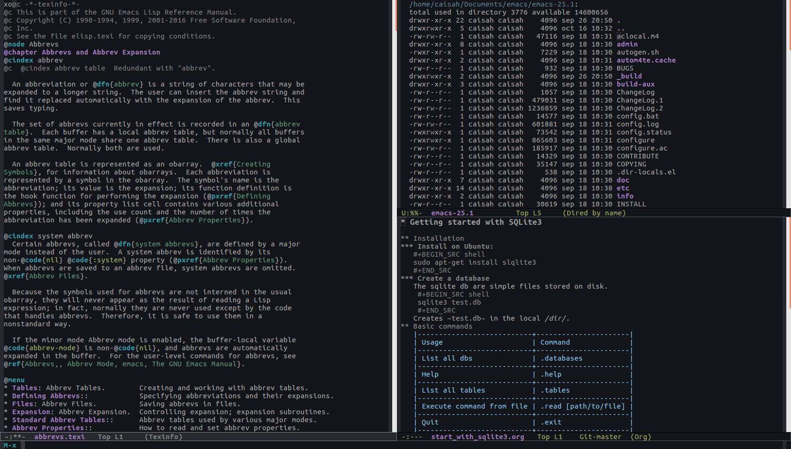Click the Usage table header cell

(x=432, y=342)
